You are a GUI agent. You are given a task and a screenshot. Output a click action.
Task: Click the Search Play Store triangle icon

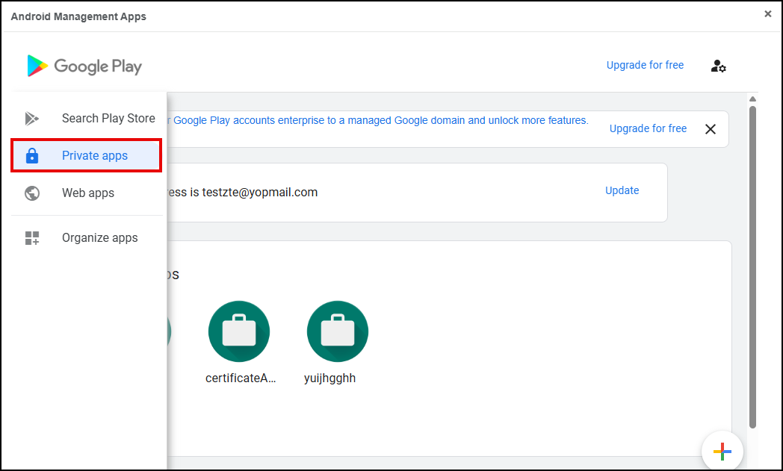coord(31,118)
